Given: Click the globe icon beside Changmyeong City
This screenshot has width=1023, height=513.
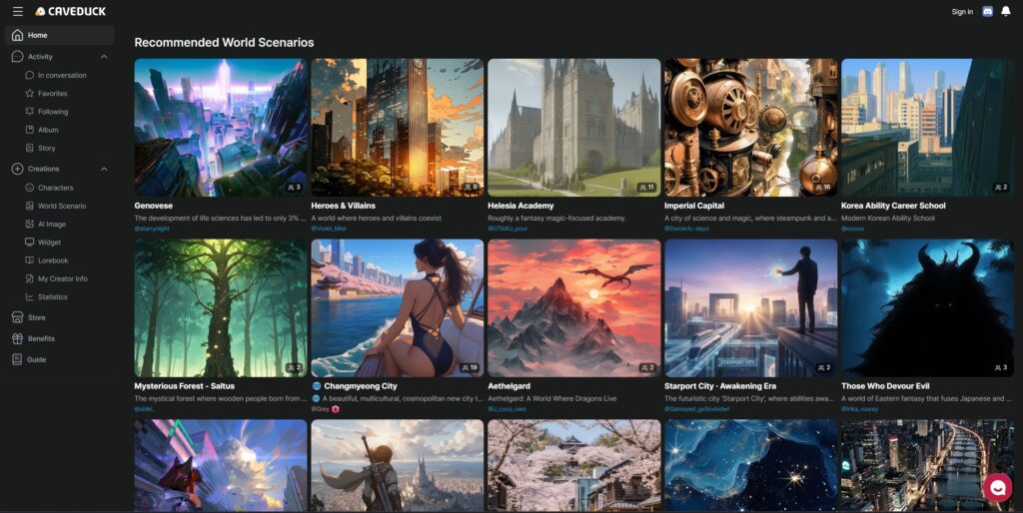Looking at the screenshot, I should click(317, 386).
